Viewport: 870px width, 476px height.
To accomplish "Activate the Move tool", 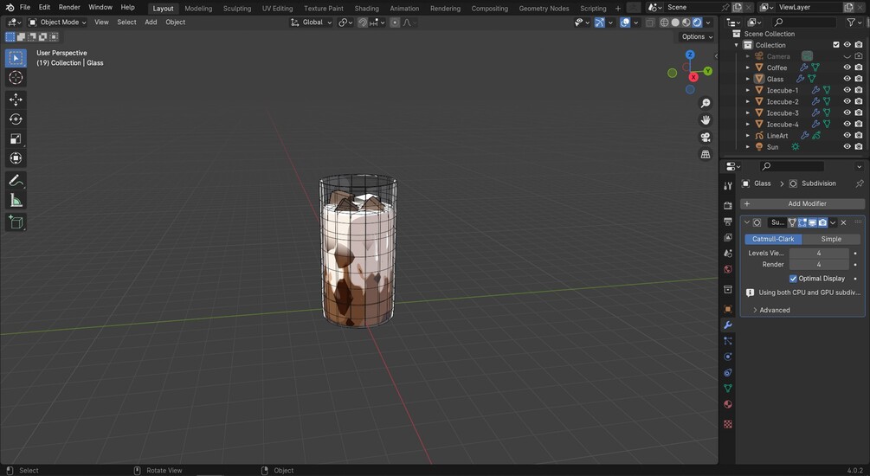I will tap(16, 100).
